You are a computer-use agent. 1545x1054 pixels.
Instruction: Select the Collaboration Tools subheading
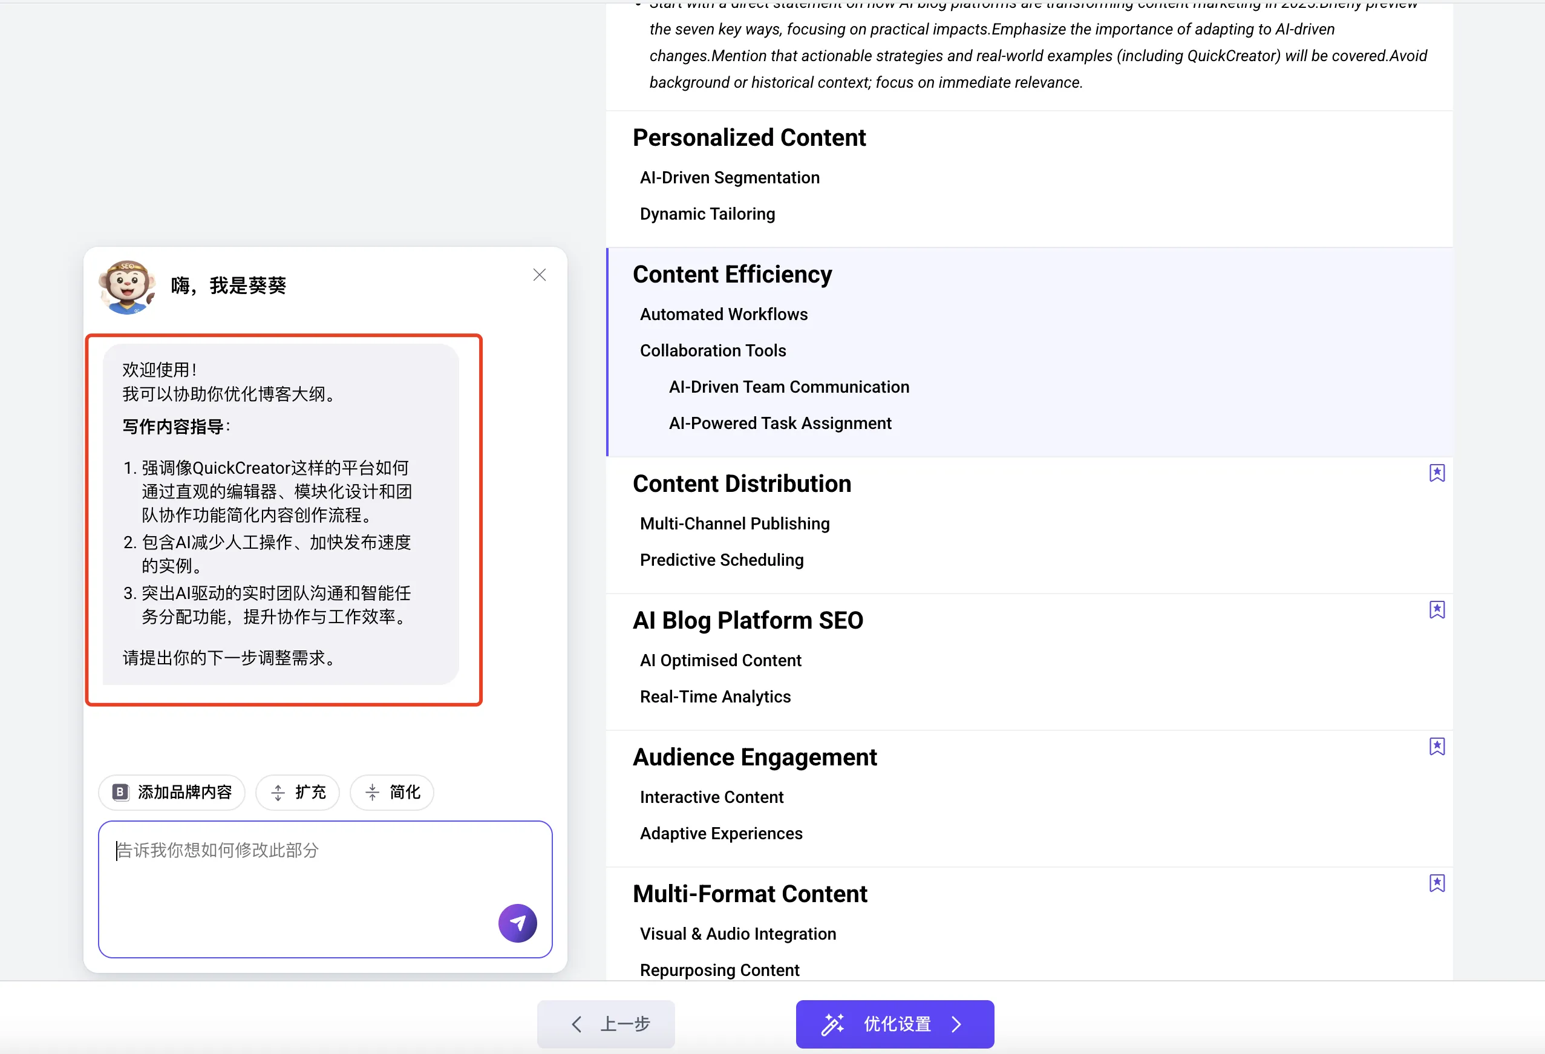click(713, 350)
